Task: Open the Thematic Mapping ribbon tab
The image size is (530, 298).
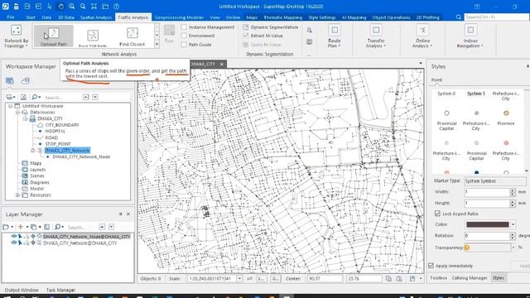Action: click(x=283, y=17)
